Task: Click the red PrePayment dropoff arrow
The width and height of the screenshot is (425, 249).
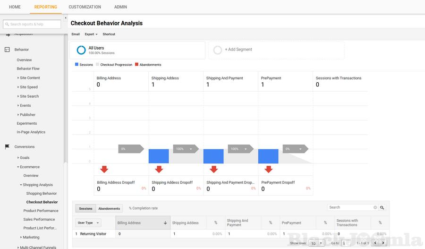Action: (x=269, y=169)
